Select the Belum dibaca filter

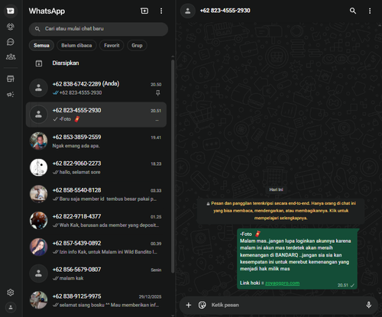click(x=76, y=45)
